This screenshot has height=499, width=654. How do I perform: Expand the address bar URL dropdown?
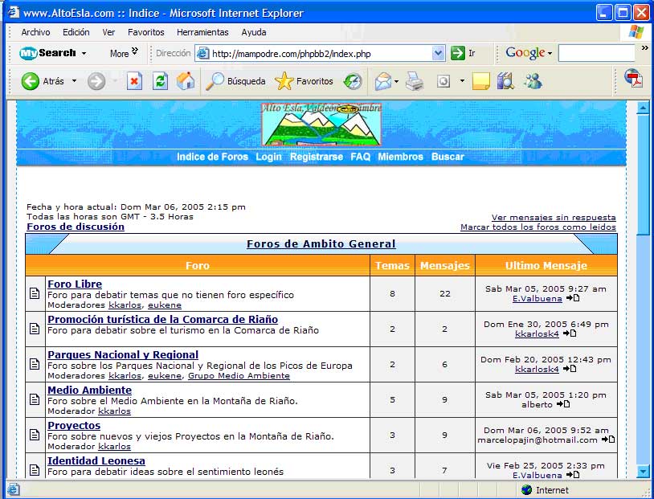438,54
